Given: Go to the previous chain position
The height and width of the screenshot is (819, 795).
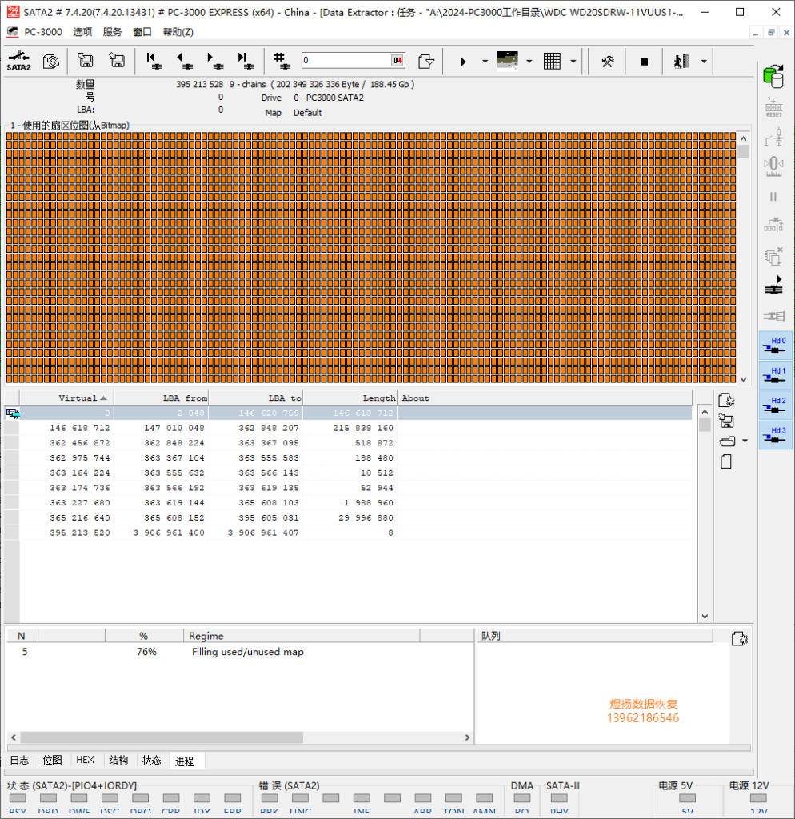Looking at the screenshot, I should 185,61.
